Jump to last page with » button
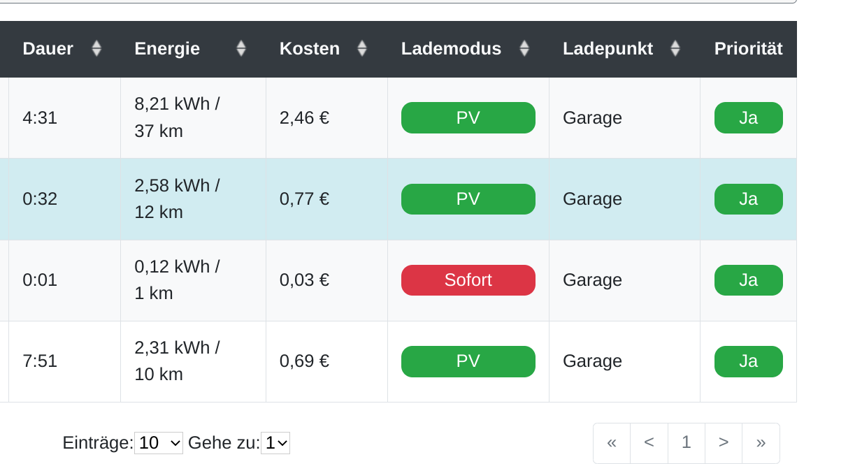 click(761, 442)
